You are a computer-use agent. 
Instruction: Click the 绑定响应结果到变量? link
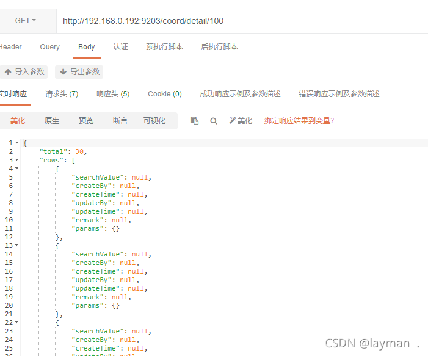click(299, 121)
